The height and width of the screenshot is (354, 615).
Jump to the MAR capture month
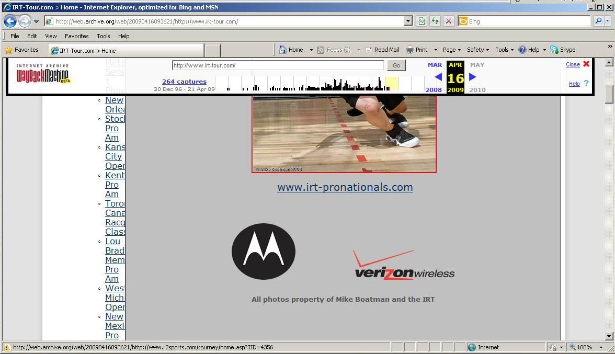[435, 65]
